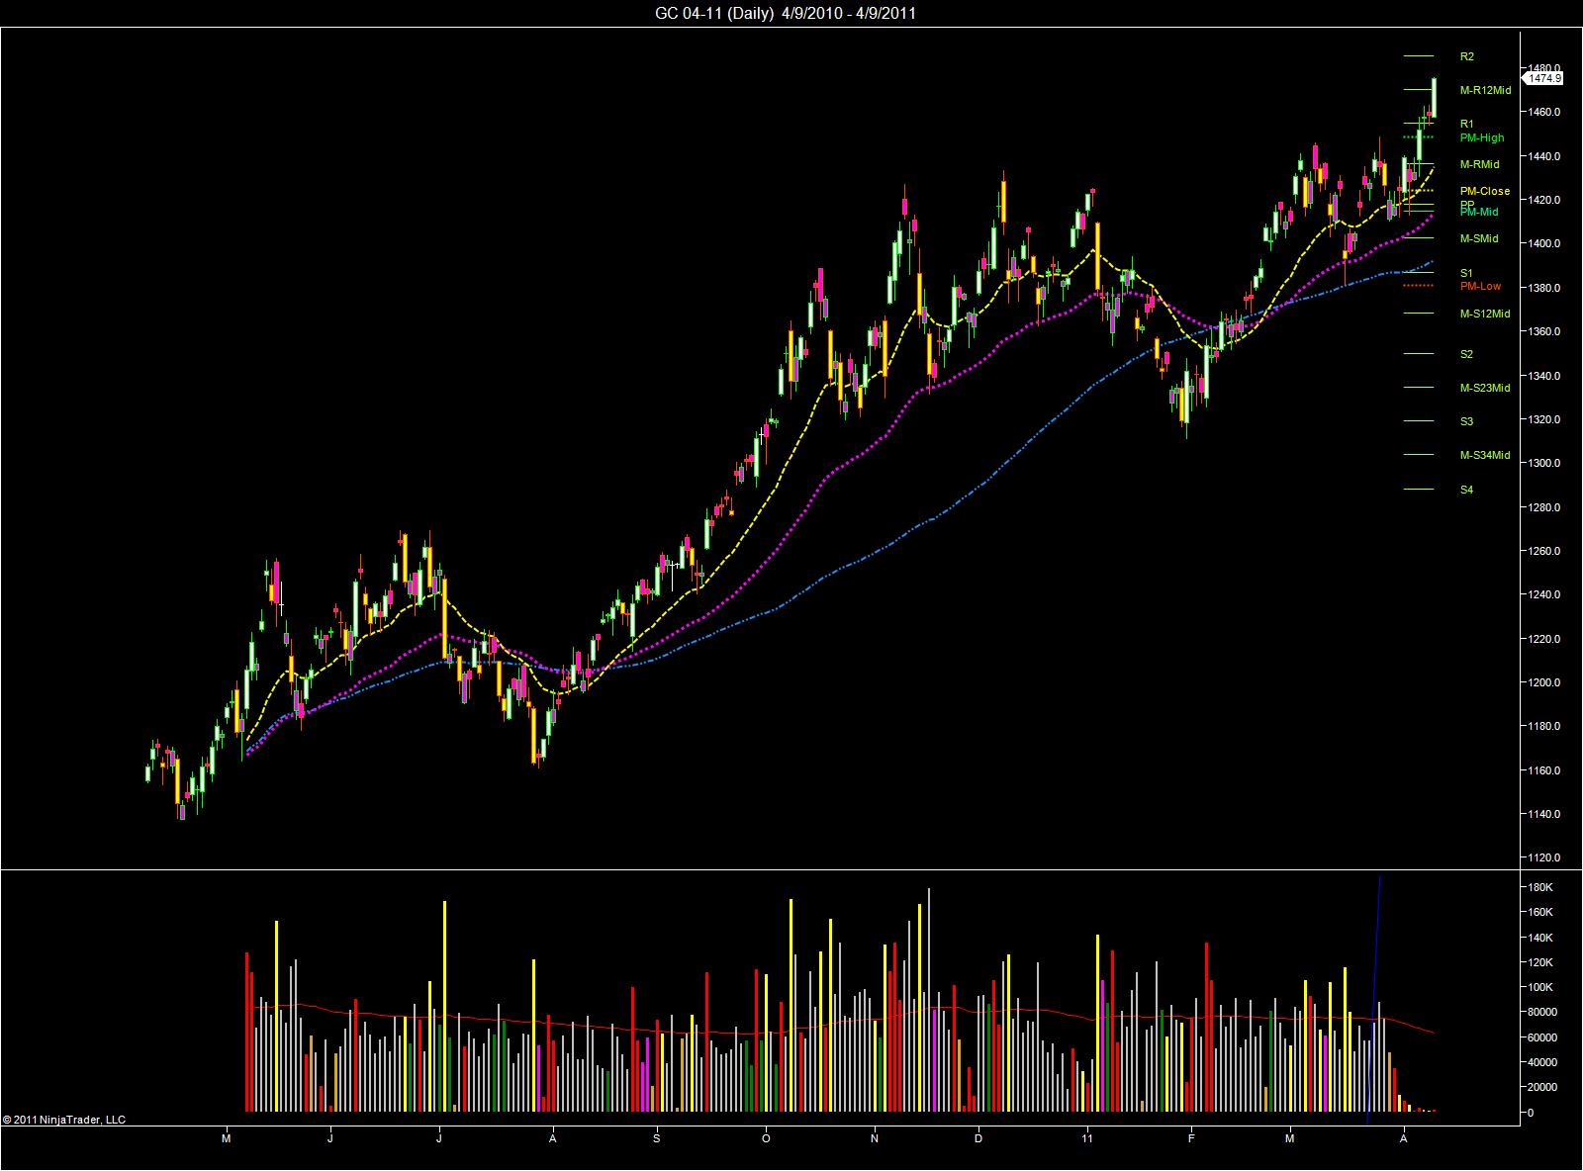Image resolution: width=1583 pixels, height=1171 pixels.
Task: Select 1140.0 on the price axis
Action: pyautogui.click(x=1544, y=814)
